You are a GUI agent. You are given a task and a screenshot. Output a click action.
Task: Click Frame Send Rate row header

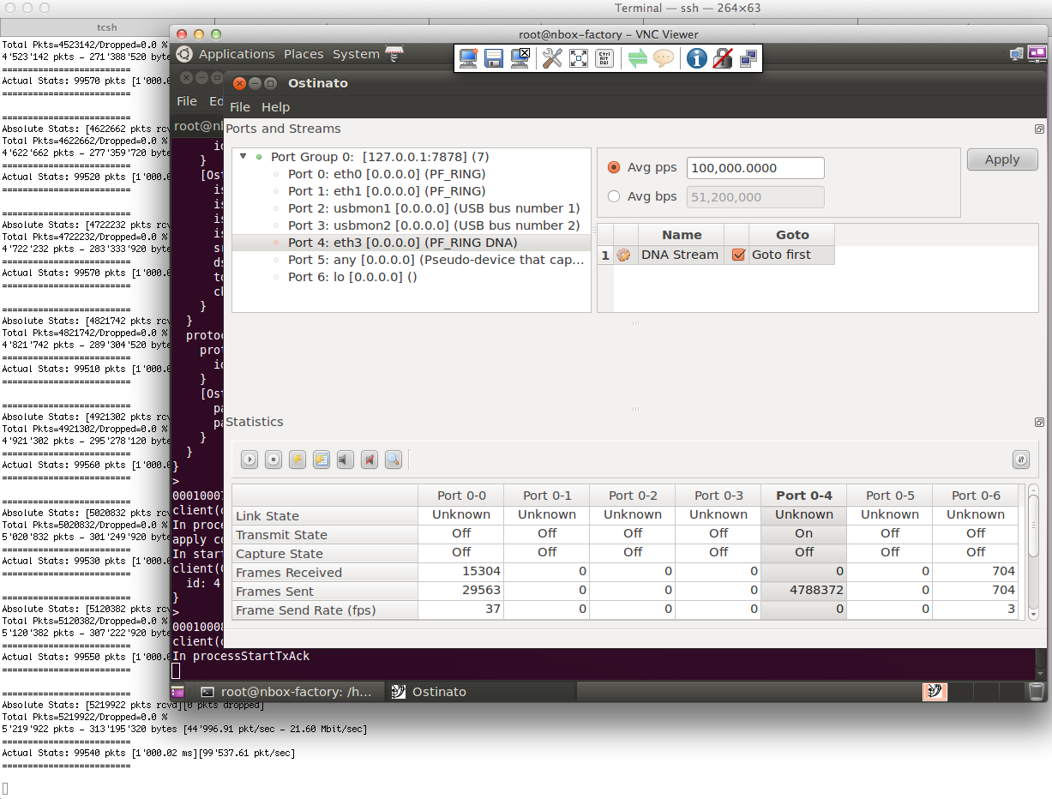[325, 610]
